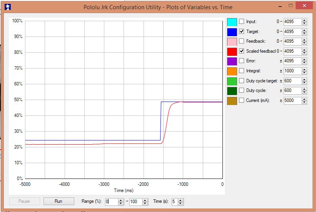This screenshot has width=316, height=212.
Task: Click the orange Integral color swatch
Action: [x=232, y=71]
